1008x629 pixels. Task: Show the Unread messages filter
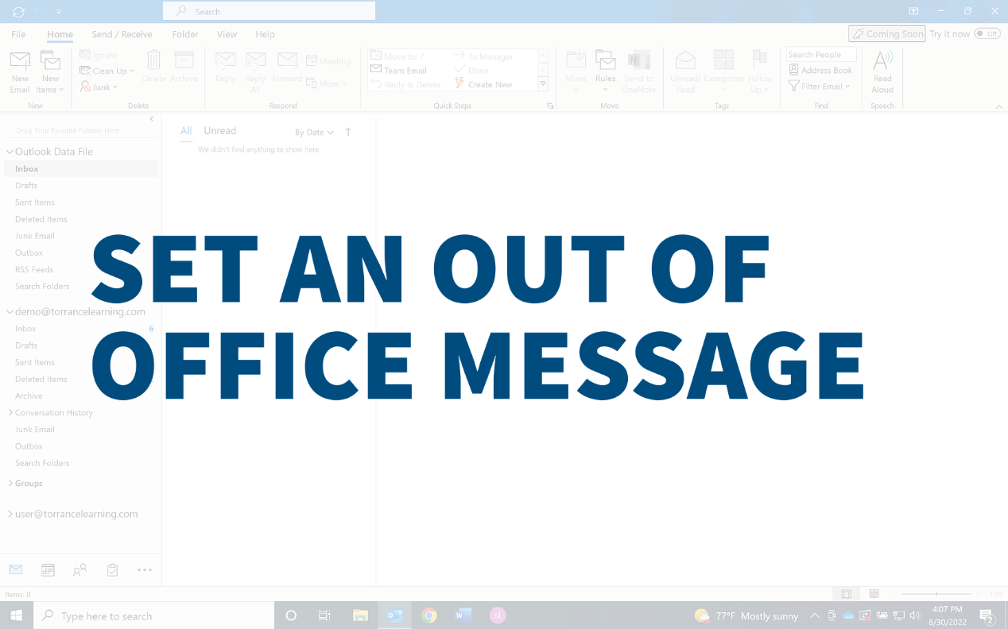pyautogui.click(x=219, y=131)
